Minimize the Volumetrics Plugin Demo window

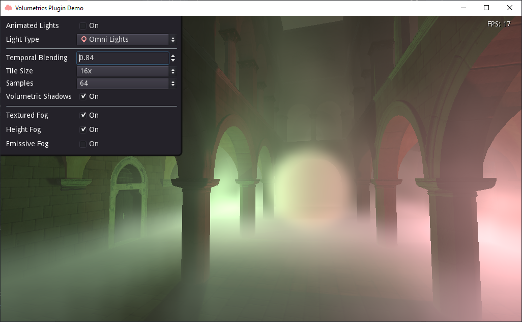click(463, 8)
